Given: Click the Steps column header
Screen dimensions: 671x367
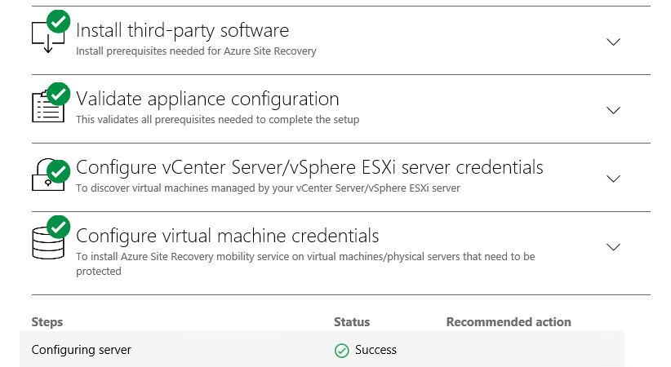Looking at the screenshot, I should [47, 321].
